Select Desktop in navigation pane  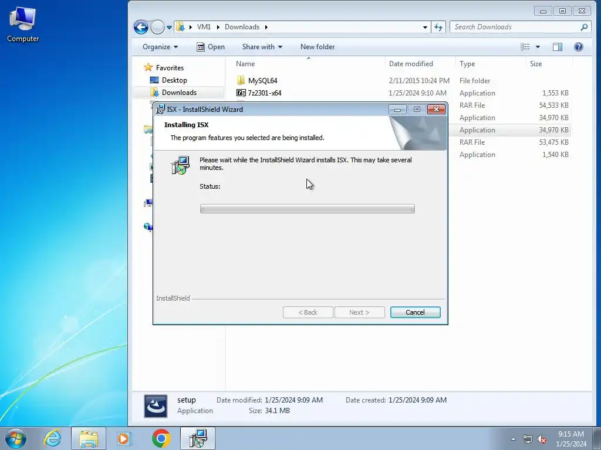tap(174, 80)
